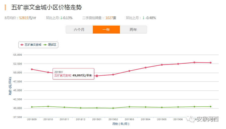
Task: Click the 201903 green data point
Action: click(129, 107)
